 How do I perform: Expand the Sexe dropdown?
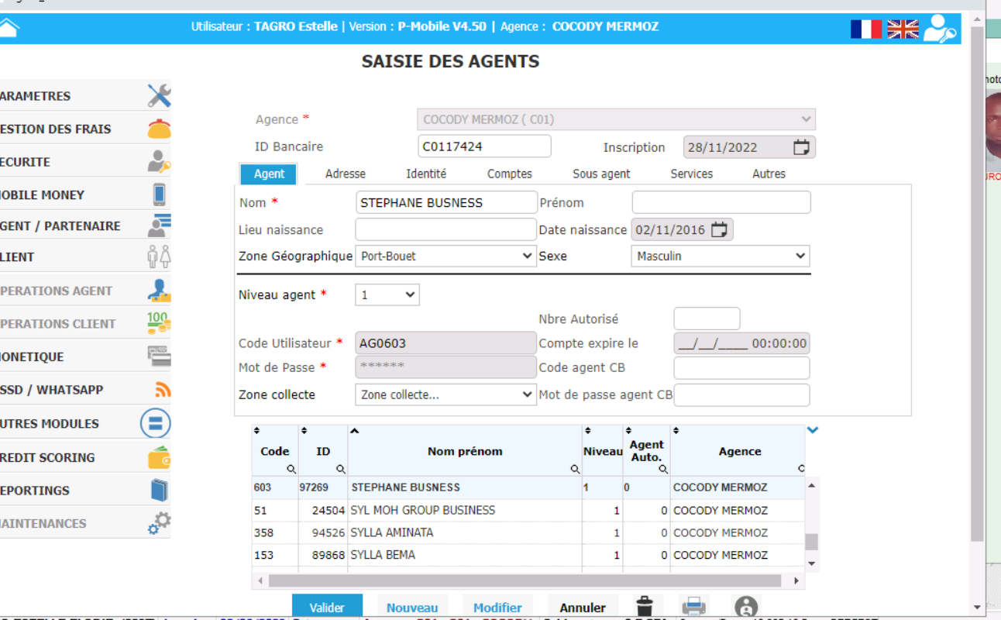720,256
